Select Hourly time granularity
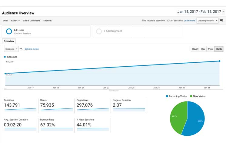 [x=195, y=49]
